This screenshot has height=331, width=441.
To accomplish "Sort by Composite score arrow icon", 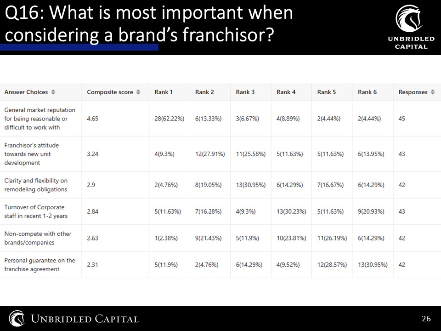I will 138,92.
